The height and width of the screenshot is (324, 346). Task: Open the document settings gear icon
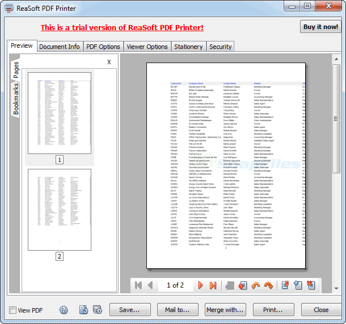pyautogui.click(x=83, y=310)
